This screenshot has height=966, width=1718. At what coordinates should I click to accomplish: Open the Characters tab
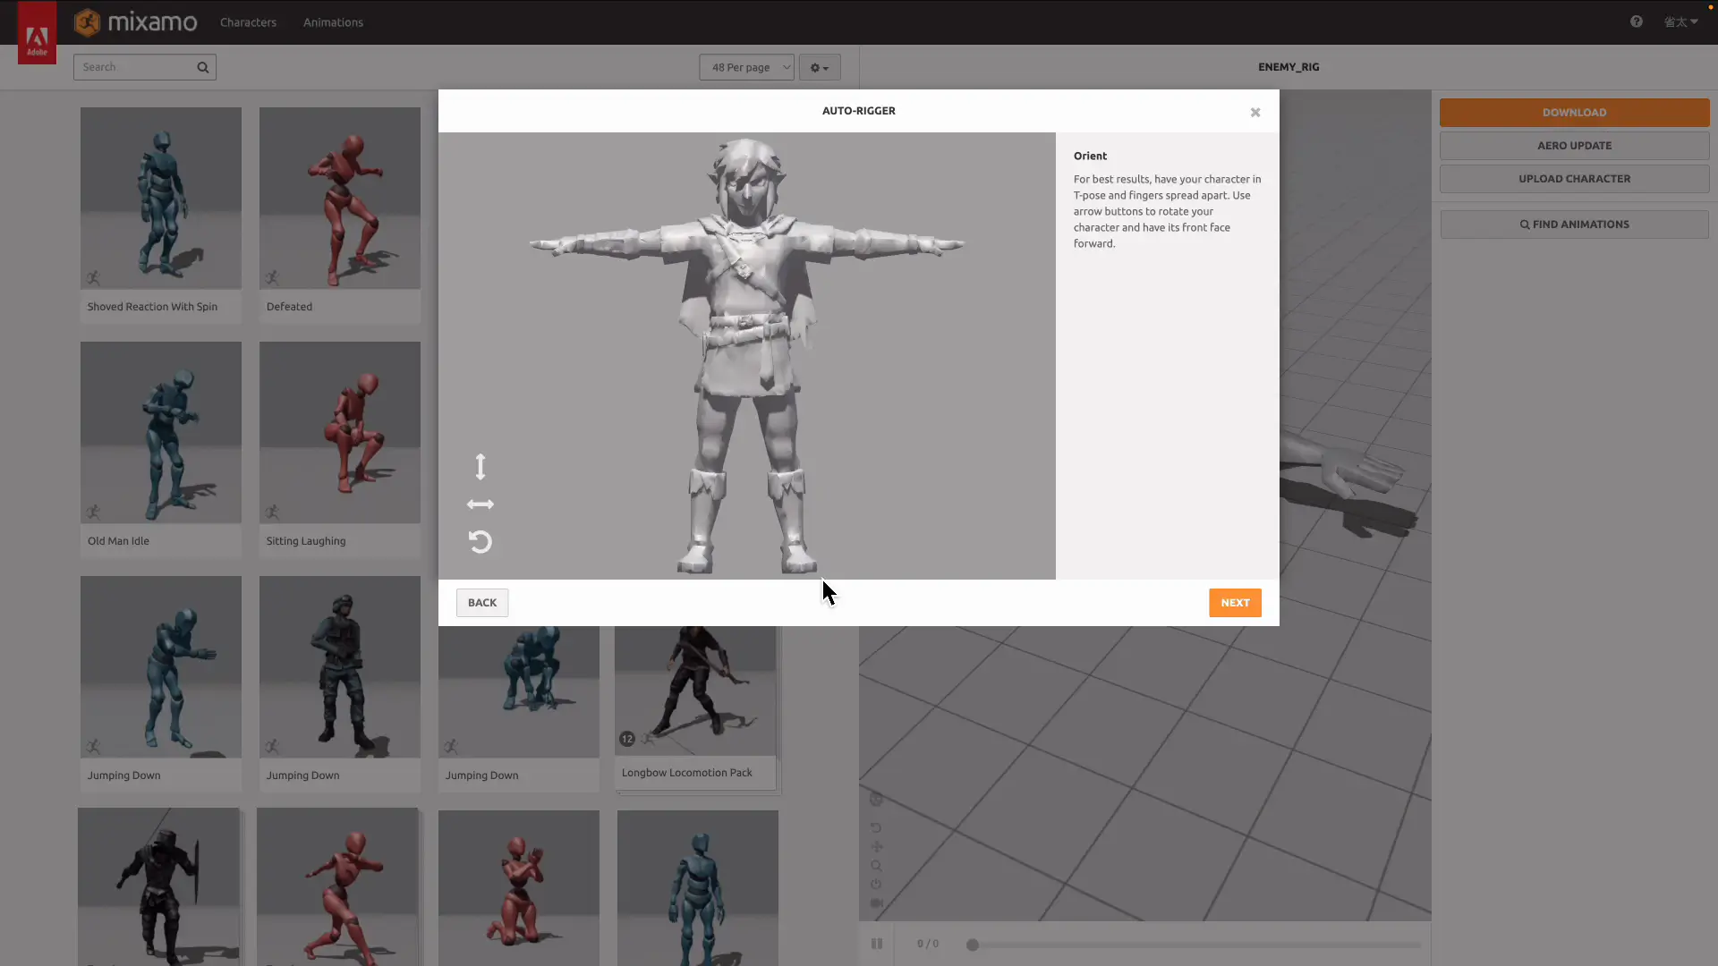248,22
